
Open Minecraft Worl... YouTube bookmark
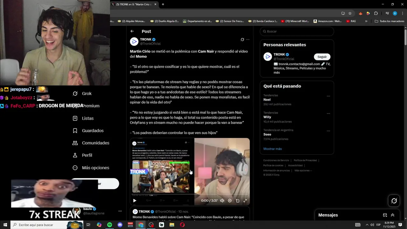(295, 21)
